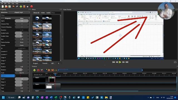Click the Fullscreen toolbar icon
This screenshot has height=100, width=178.
point(28,7)
